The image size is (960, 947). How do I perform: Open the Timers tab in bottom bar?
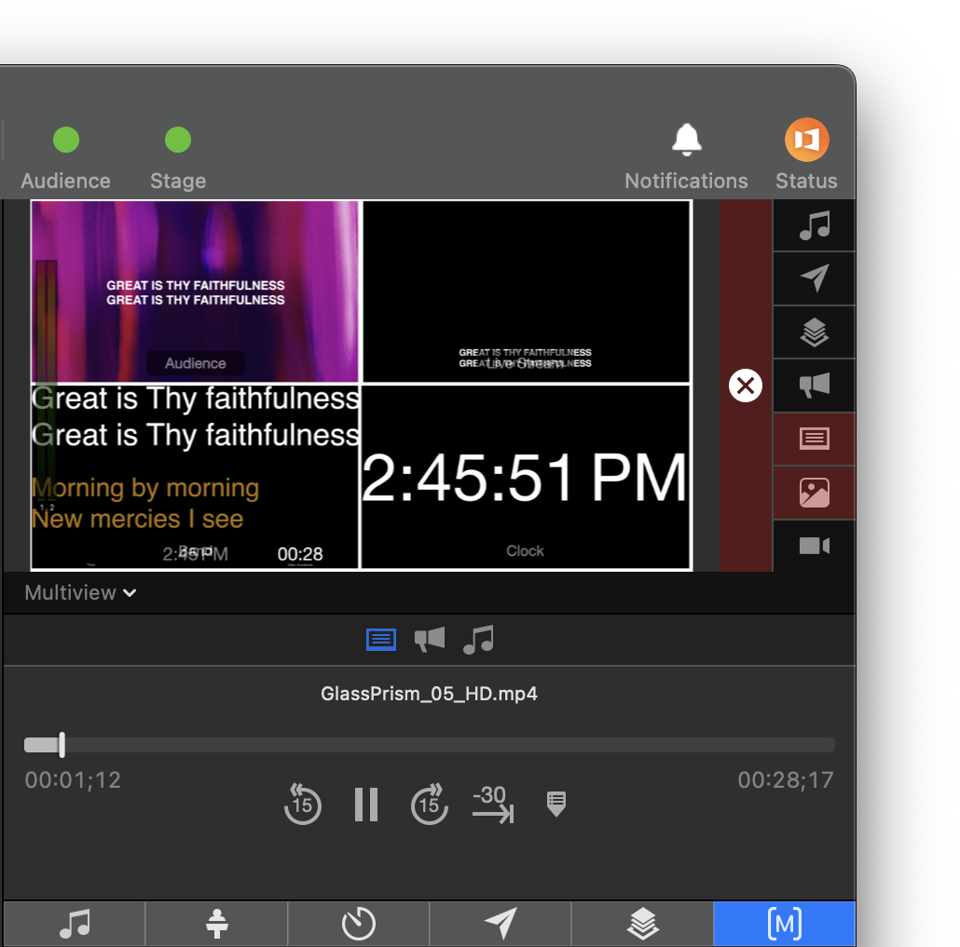click(358, 924)
